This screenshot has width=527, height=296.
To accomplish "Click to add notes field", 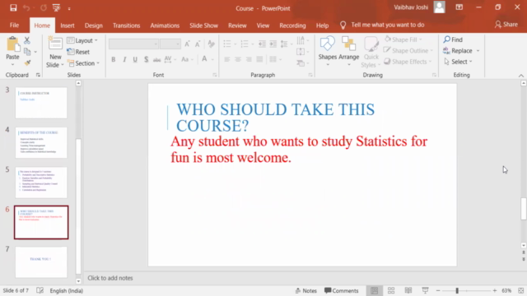I will pos(110,278).
